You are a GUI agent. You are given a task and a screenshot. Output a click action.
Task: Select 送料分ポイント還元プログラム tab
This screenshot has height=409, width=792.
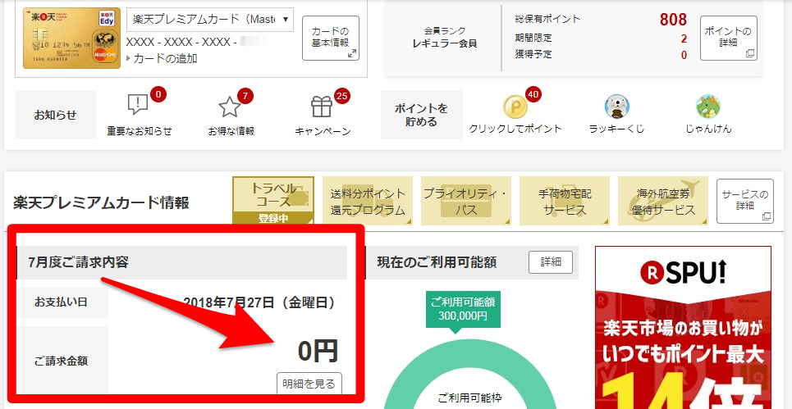368,201
